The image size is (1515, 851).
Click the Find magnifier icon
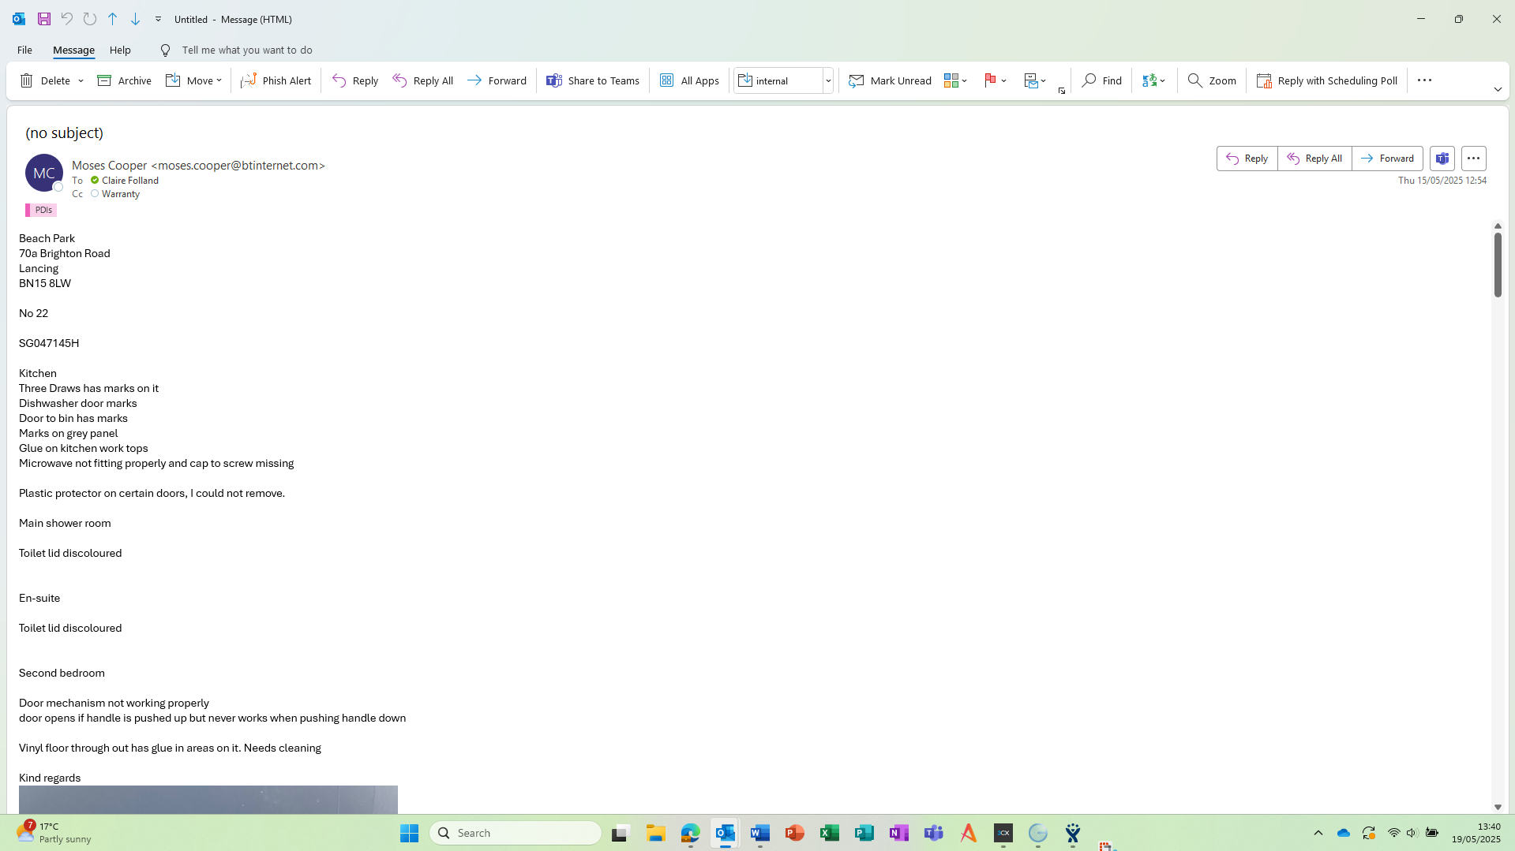click(1089, 80)
